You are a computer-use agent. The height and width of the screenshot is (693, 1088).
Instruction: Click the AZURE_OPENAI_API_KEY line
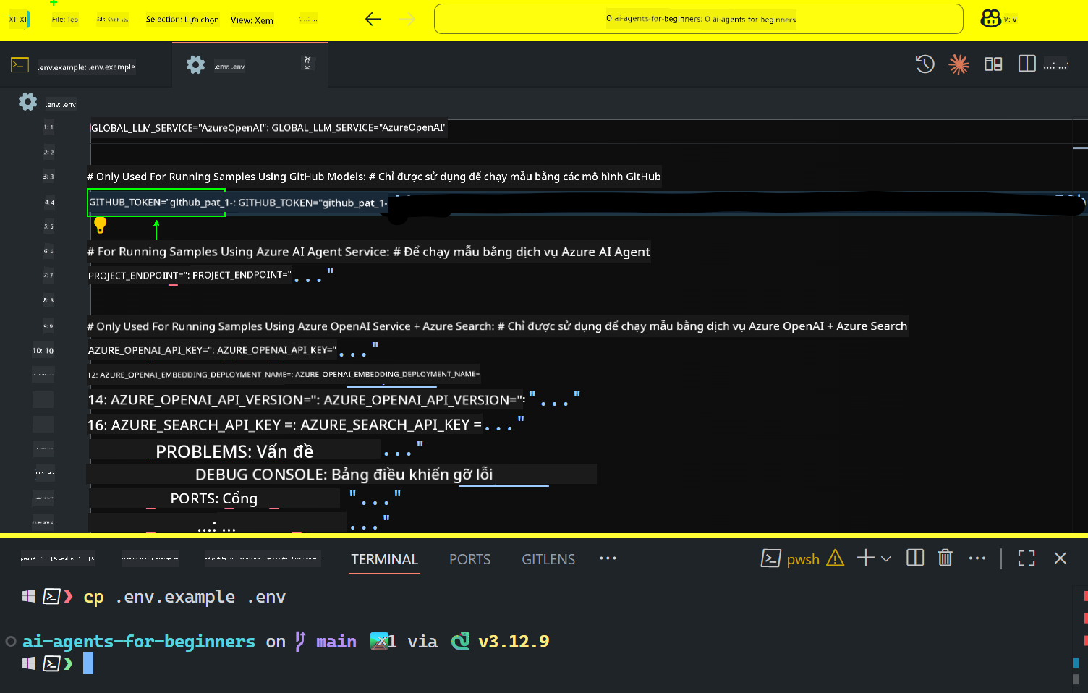pyautogui.click(x=232, y=350)
